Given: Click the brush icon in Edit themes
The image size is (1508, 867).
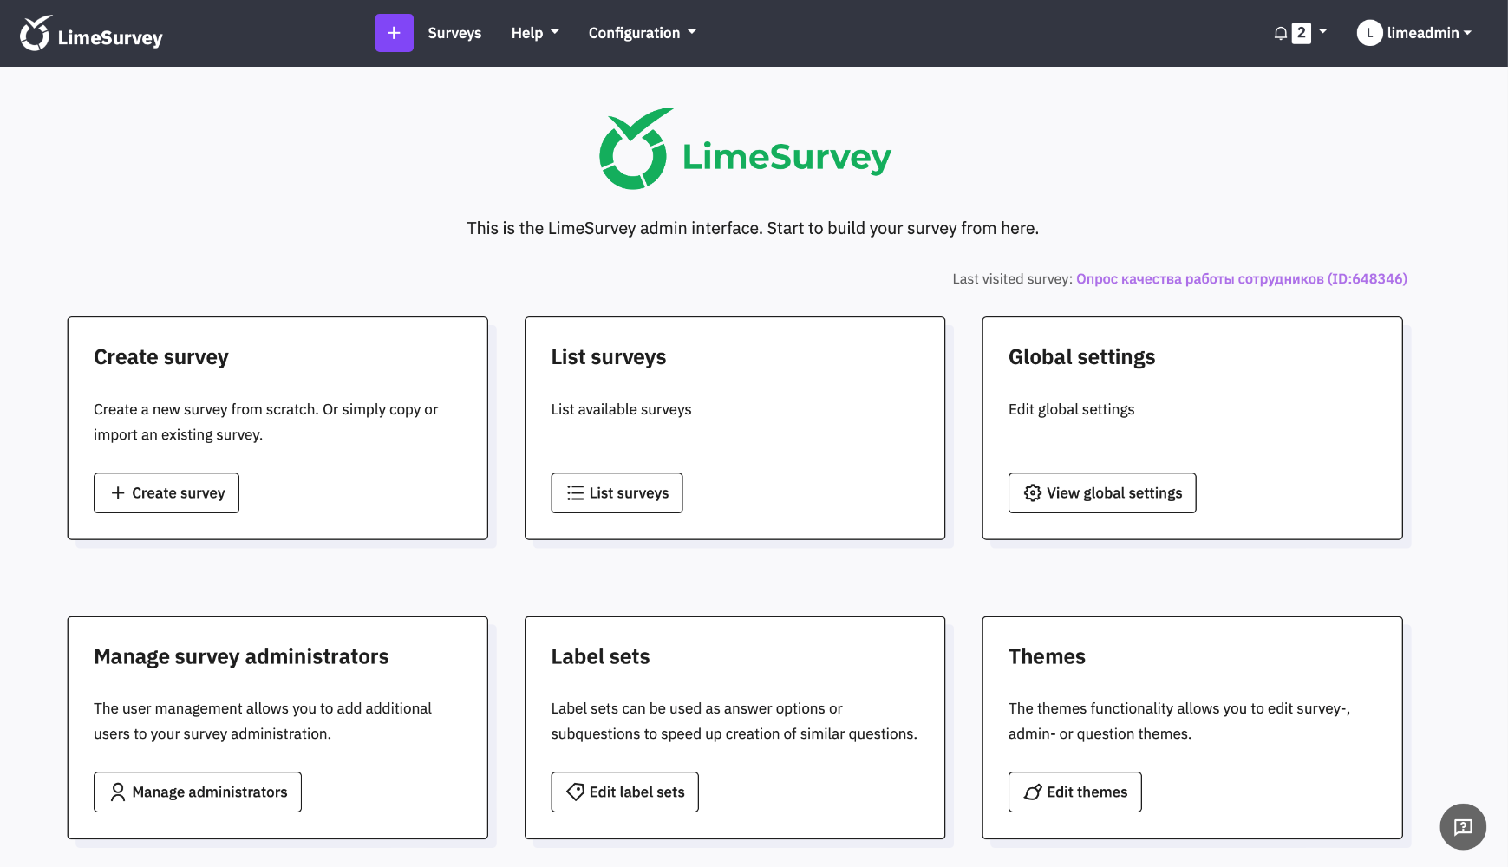Looking at the screenshot, I should click(x=1032, y=792).
